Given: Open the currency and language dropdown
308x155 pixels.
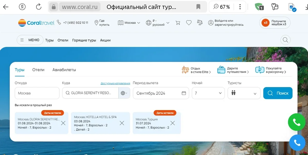Looking at the screenshot, I should pos(158,23).
